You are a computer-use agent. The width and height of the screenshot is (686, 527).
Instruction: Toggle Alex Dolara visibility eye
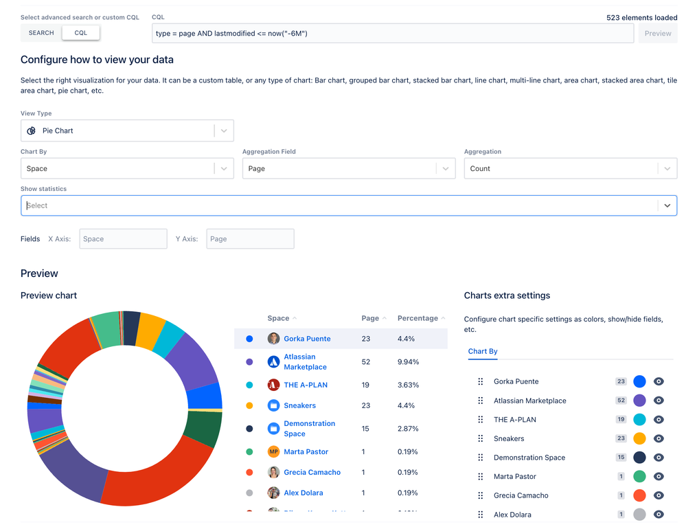[659, 515]
